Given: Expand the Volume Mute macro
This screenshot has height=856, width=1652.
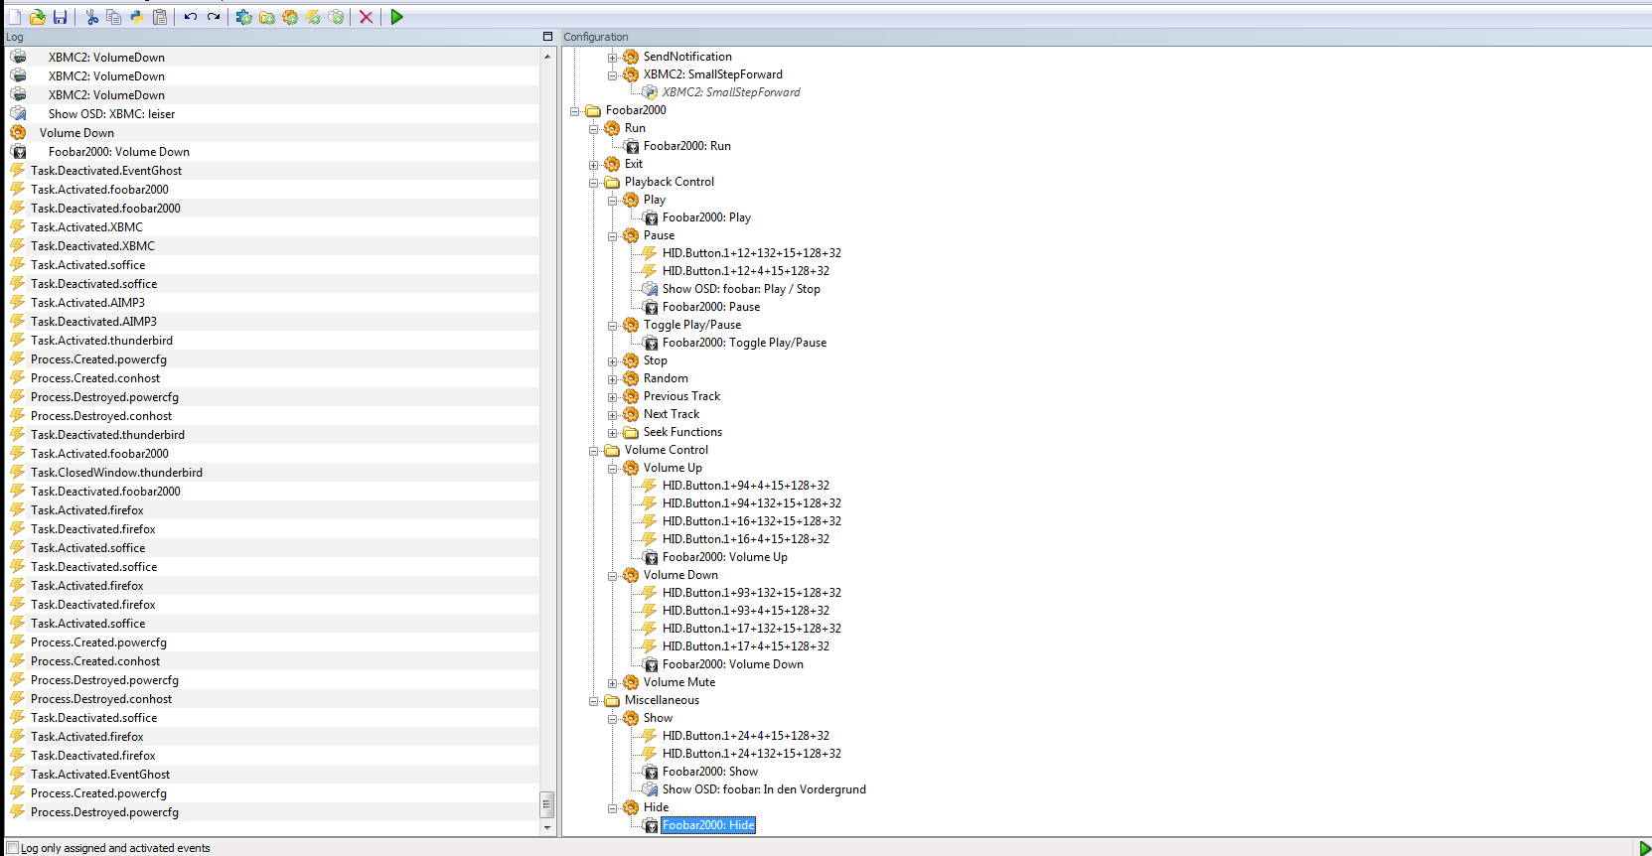Looking at the screenshot, I should pyautogui.click(x=613, y=683).
